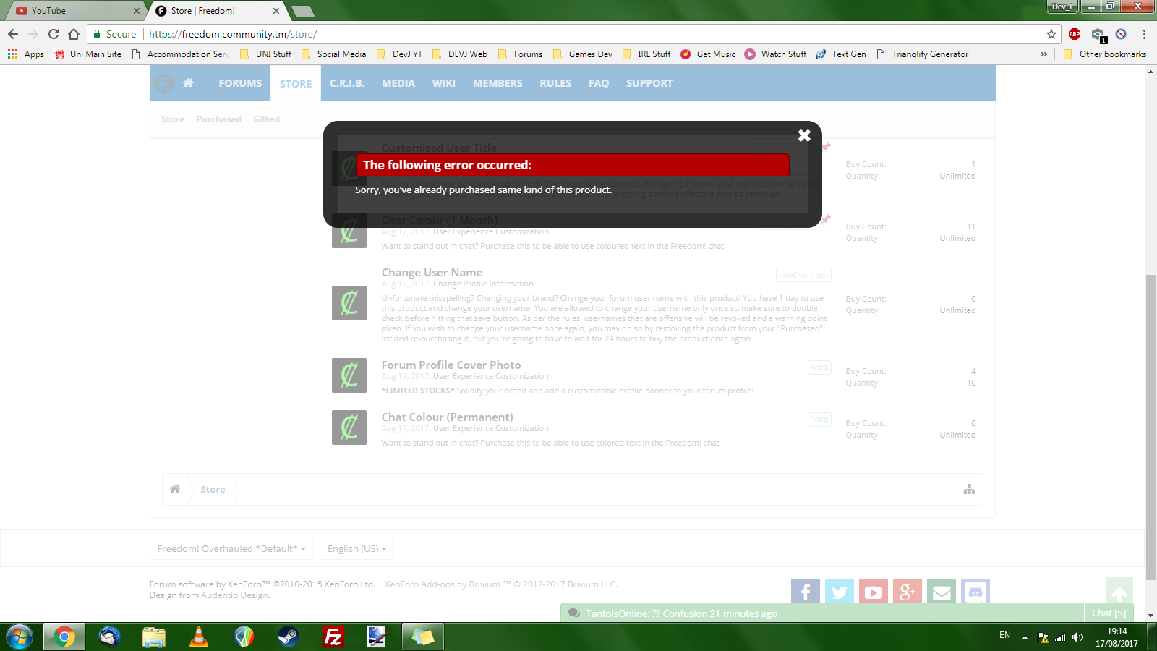Switch to the YouTube browser tab
This screenshot has width=1157, height=651.
[x=72, y=11]
